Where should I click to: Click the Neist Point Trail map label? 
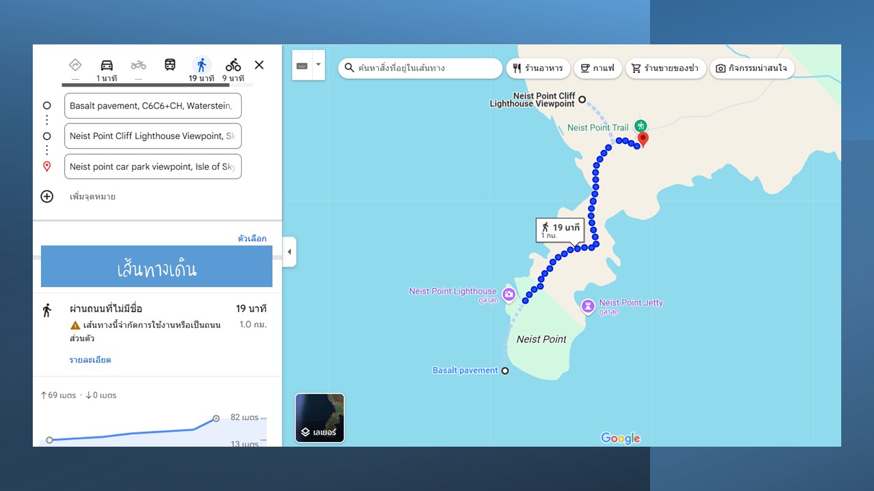coord(598,128)
